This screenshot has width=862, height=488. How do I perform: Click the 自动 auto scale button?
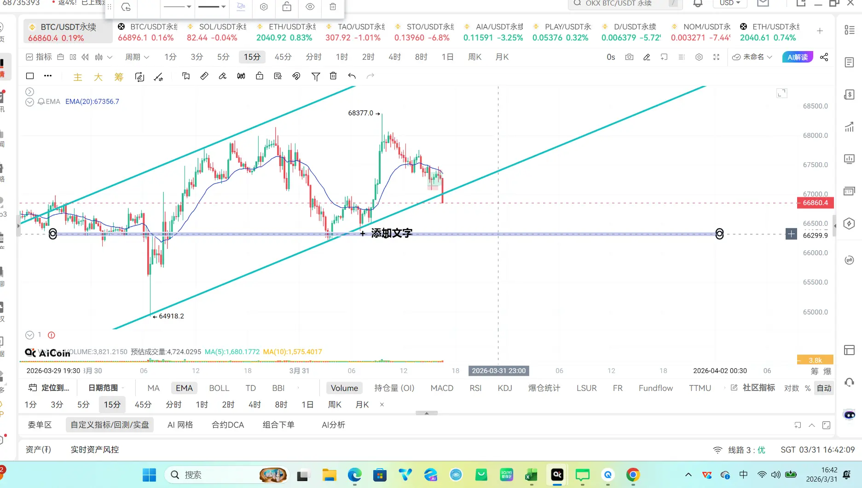824,388
